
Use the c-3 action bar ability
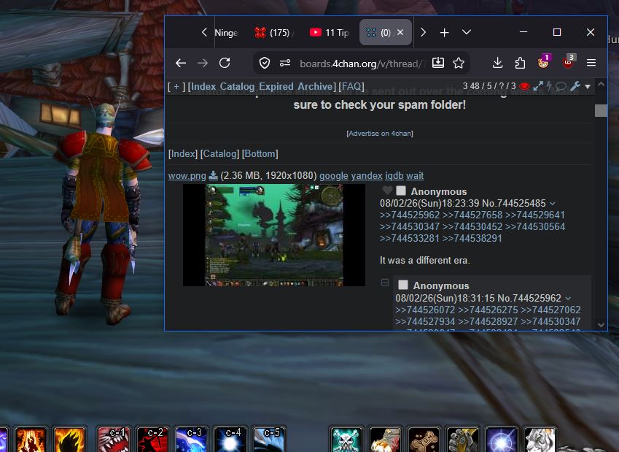[x=191, y=440]
